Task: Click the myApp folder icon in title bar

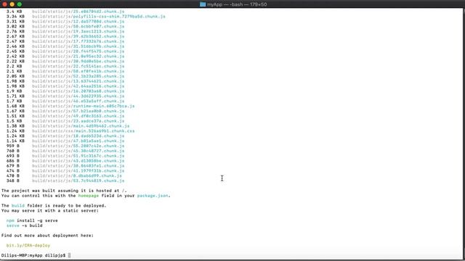Action: coord(203,4)
